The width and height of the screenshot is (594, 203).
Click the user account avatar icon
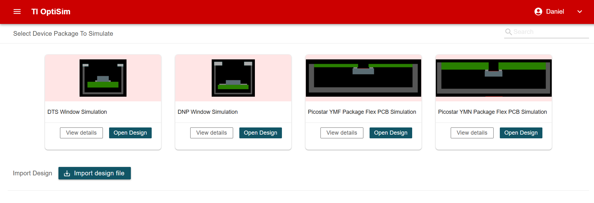tap(538, 12)
